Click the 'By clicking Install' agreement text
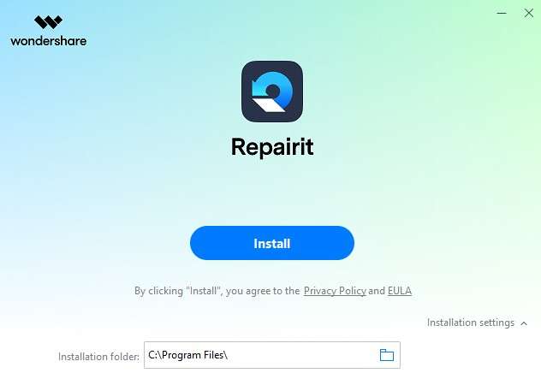The width and height of the screenshot is (541, 373). [x=217, y=291]
